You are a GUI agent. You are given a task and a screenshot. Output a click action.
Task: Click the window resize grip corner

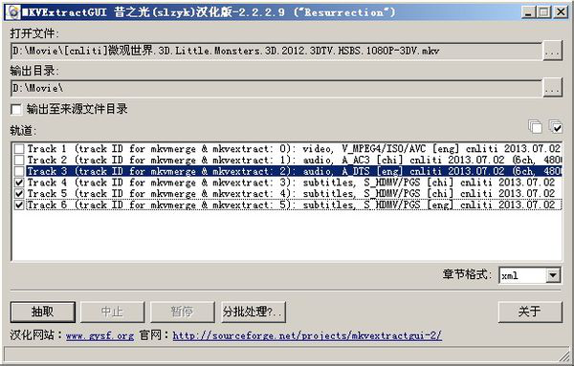565,356
